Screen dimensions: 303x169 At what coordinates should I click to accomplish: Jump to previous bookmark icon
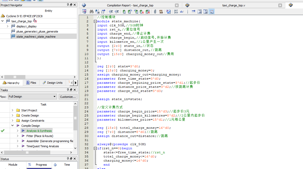point(136,12)
